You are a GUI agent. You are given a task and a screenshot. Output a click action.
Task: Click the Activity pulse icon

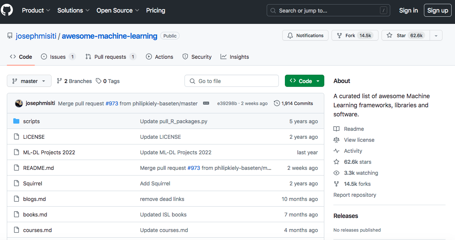[x=336, y=151]
